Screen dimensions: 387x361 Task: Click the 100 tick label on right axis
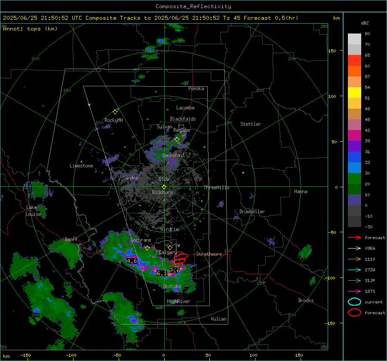pos(332,96)
